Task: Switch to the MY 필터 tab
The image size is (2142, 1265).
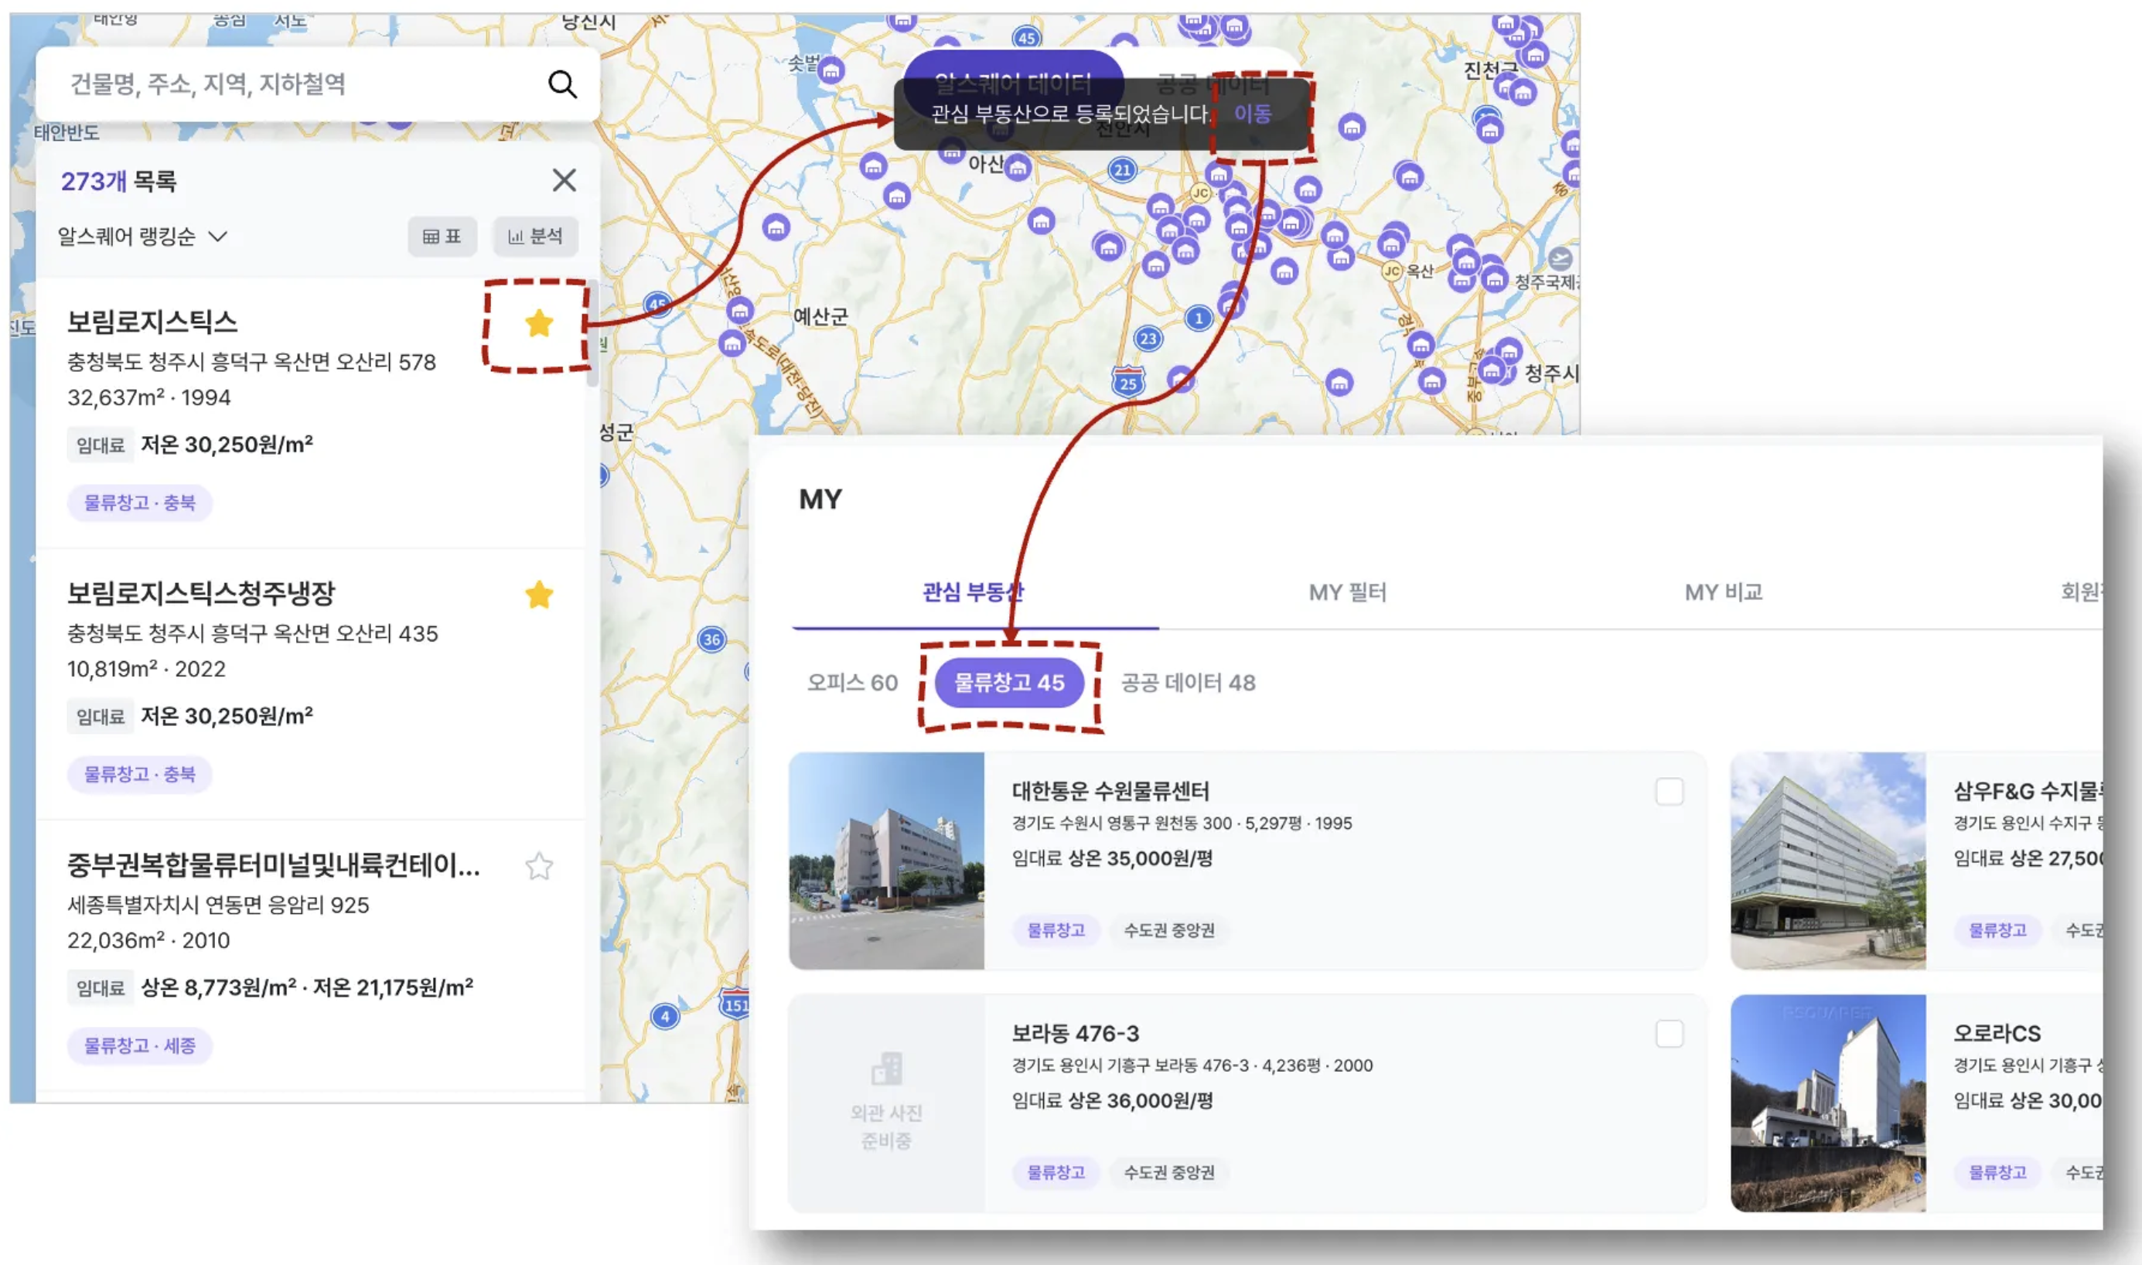Action: pyautogui.click(x=1347, y=592)
